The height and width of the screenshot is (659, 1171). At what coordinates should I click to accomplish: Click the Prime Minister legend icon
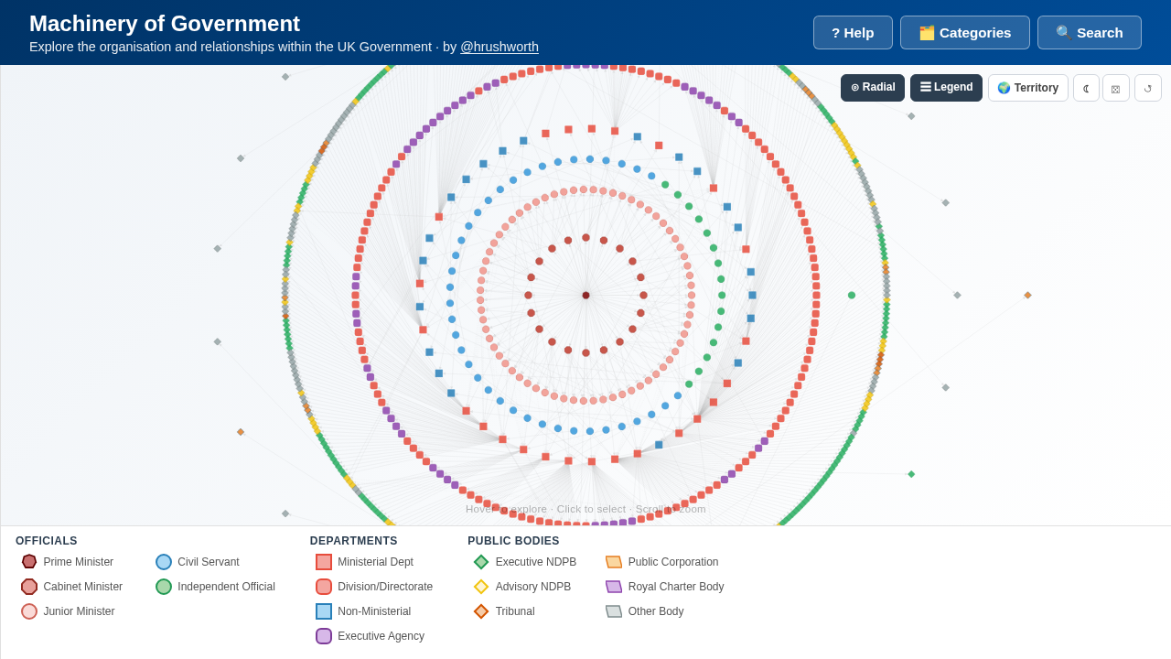29,562
